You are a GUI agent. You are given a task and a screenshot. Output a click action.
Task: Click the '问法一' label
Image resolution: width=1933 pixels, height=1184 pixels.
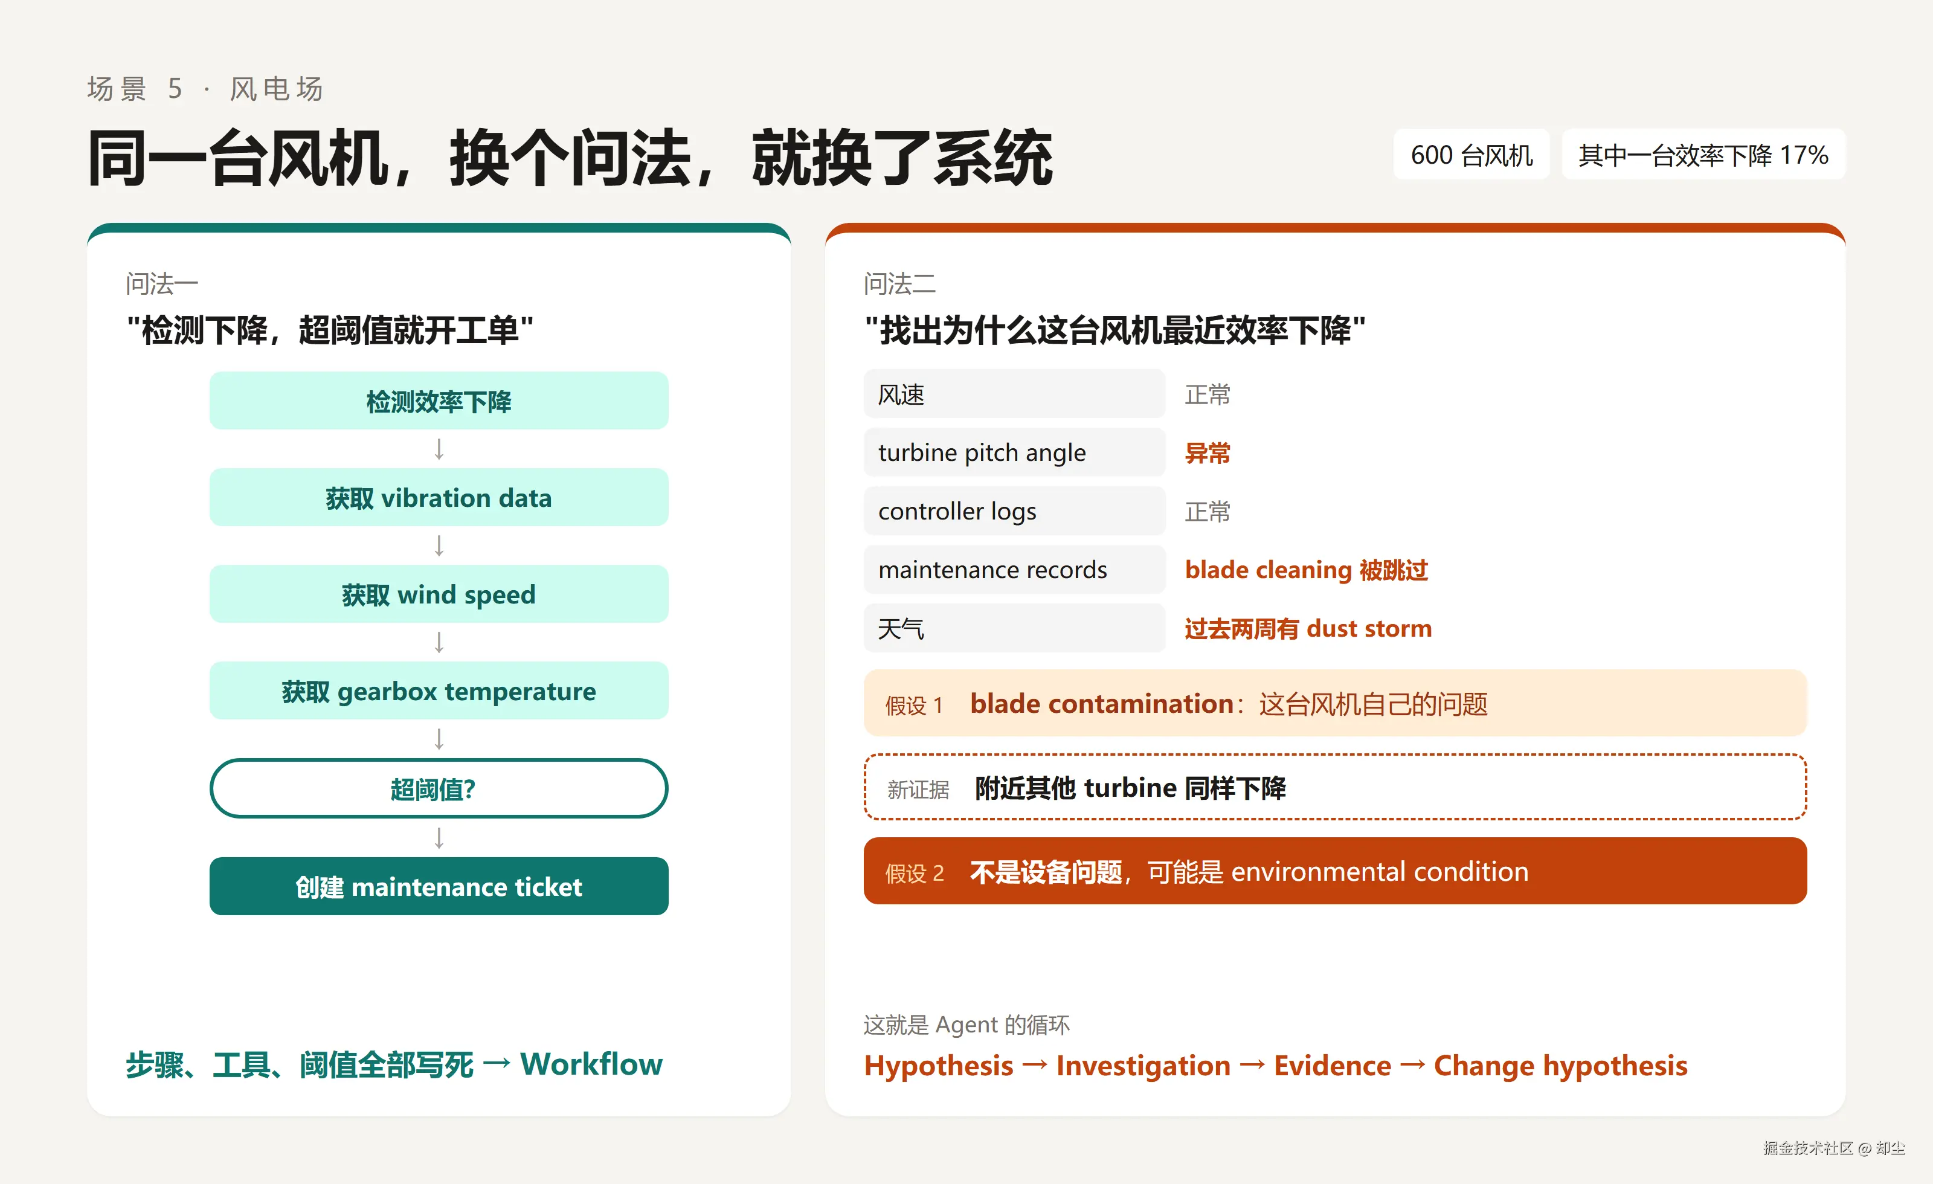tap(162, 283)
